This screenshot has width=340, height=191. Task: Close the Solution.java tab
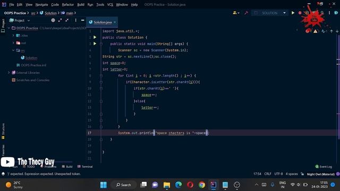[115, 22]
